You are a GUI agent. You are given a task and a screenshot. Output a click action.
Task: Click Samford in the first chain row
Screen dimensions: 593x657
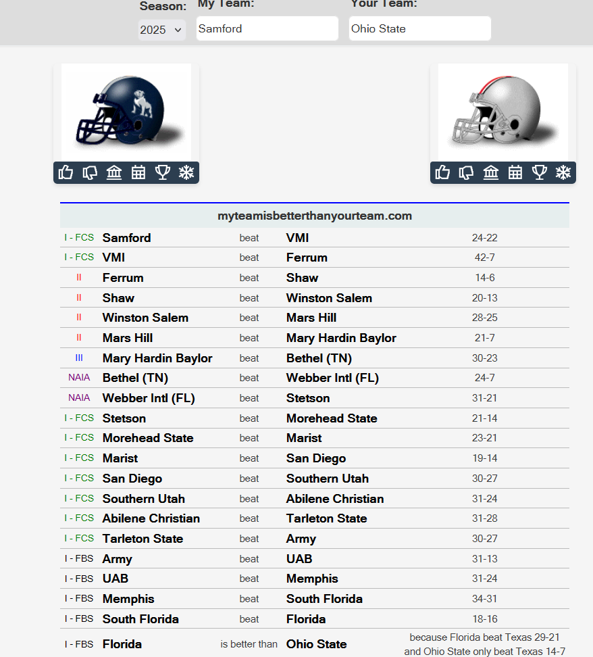(x=126, y=237)
